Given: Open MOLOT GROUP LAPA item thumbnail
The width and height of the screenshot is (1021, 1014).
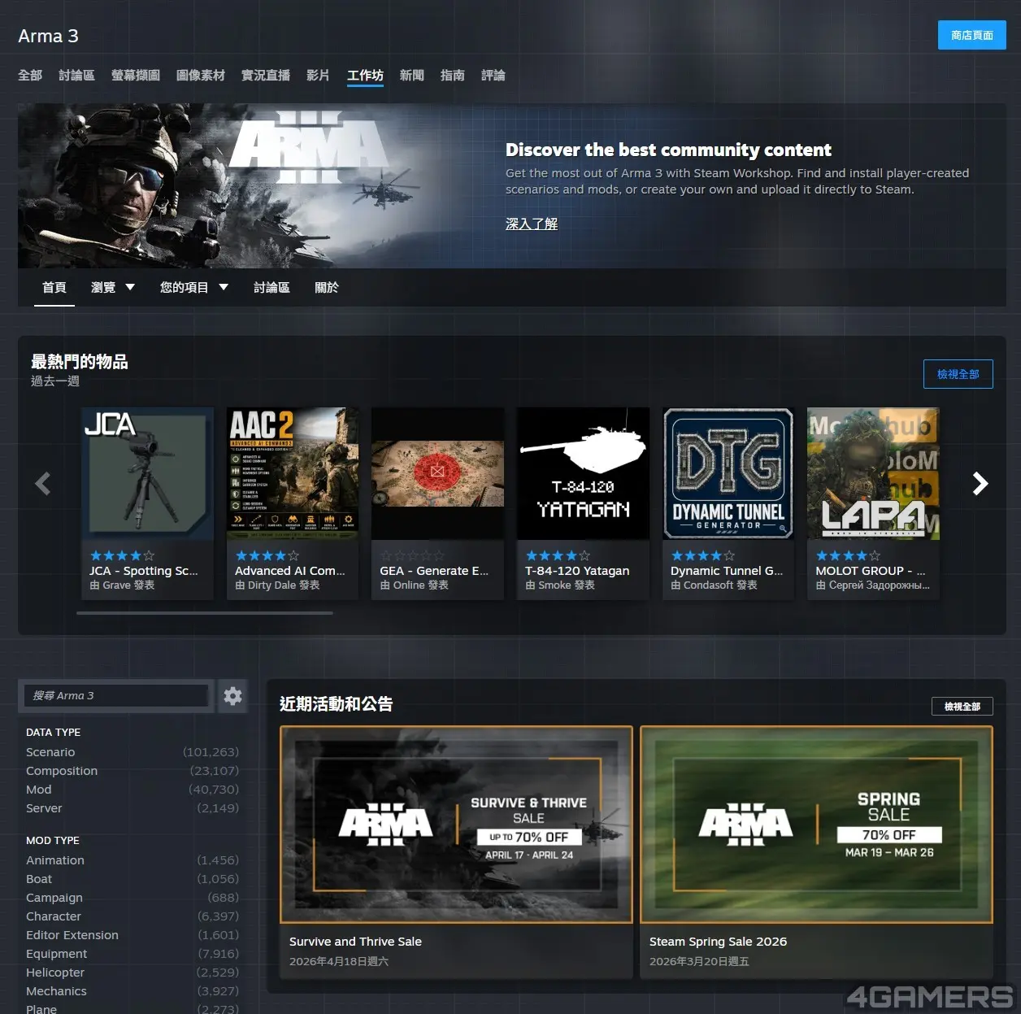Looking at the screenshot, I should (873, 473).
